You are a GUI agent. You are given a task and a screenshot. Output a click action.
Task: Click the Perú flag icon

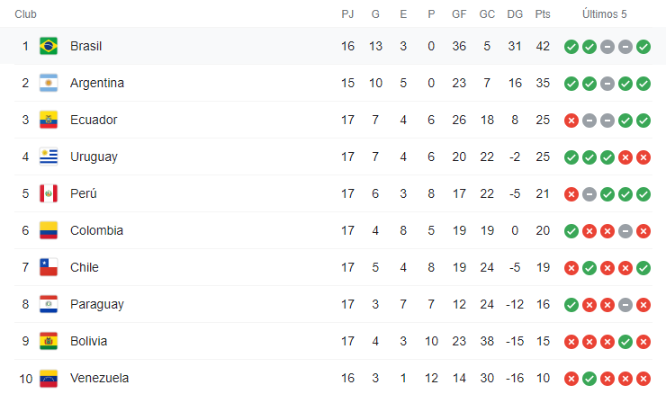(49, 193)
